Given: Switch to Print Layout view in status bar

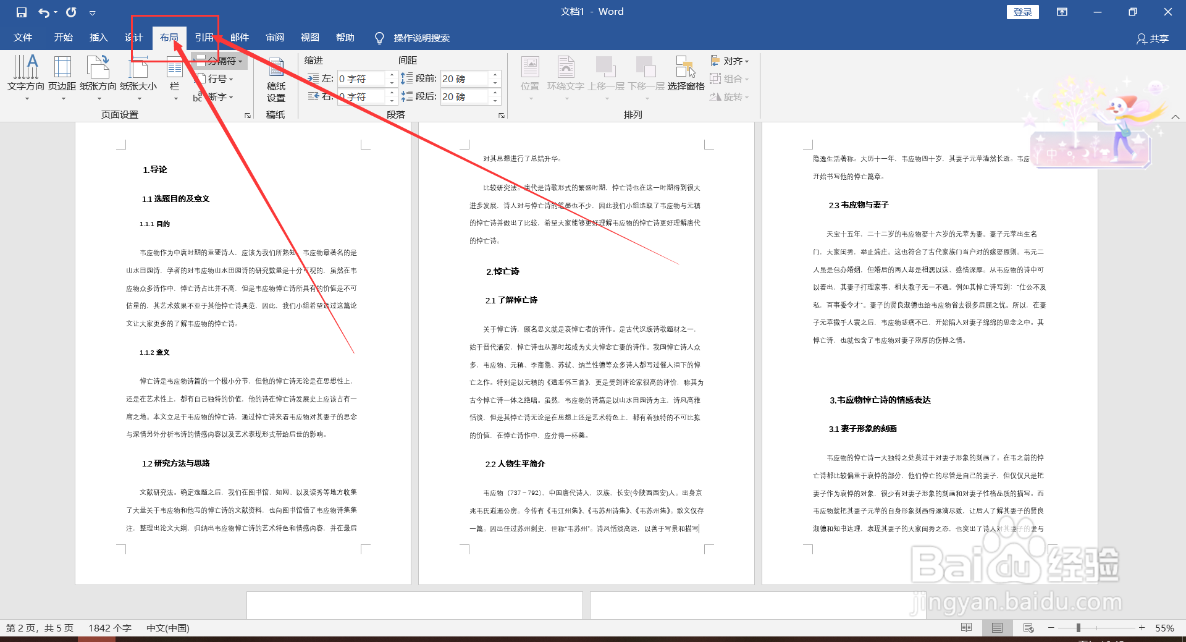Looking at the screenshot, I should click(996, 628).
